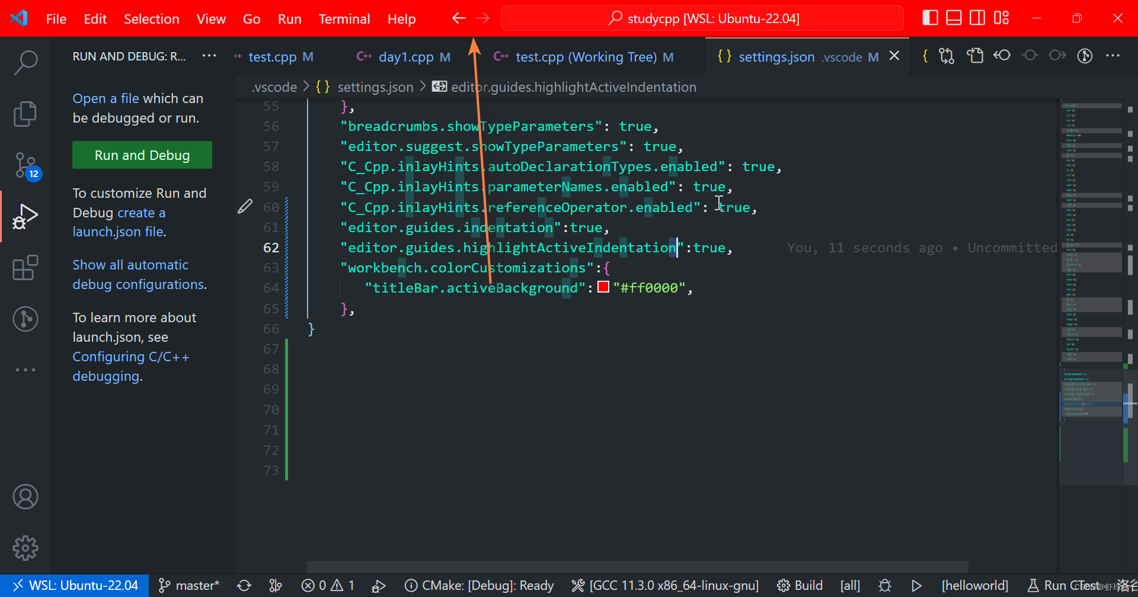Screen dimensions: 1138x597
Task: Open the Accounts icon
Action: [25, 497]
